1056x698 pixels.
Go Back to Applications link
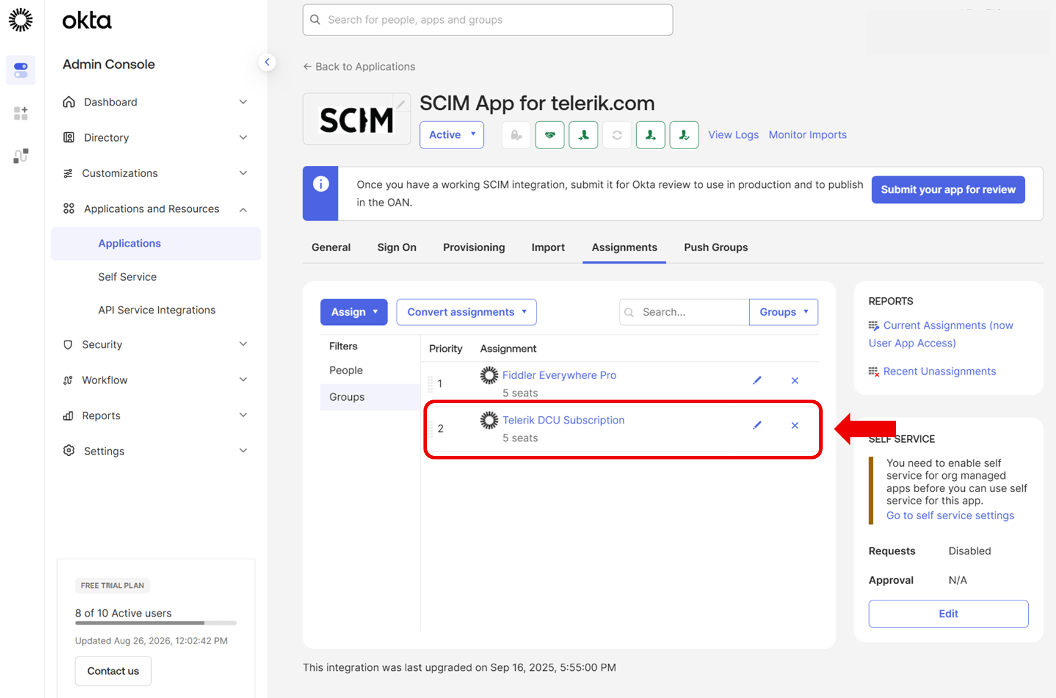tap(360, 67)
